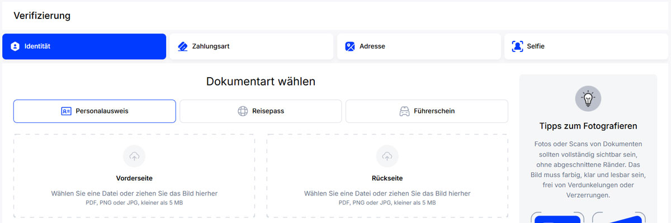Choose Führerschein as document type
The height and width of the screenshot is (223, 671).
tap(427, 111)
